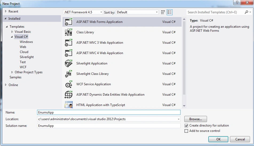The height and width of the screenshot is (146, 254).
Task: Pick the ASP.NET MVC 4 Web Application icon
Action: (x=69, y=53)
